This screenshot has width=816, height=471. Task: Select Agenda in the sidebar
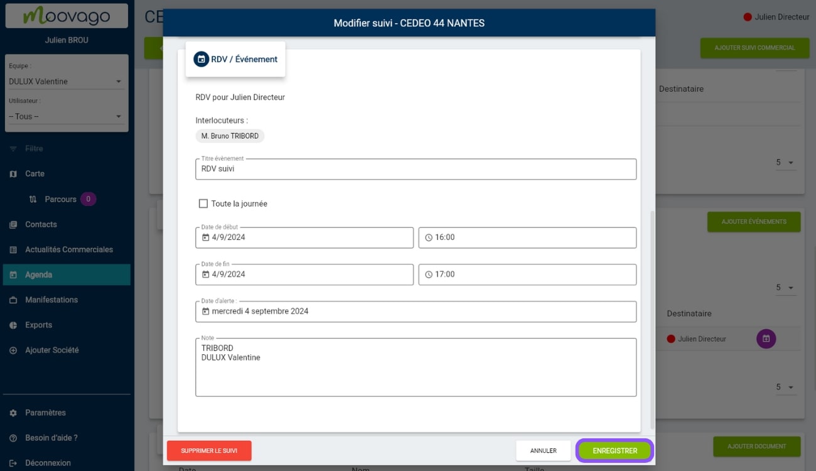click(x=67, y=274)
